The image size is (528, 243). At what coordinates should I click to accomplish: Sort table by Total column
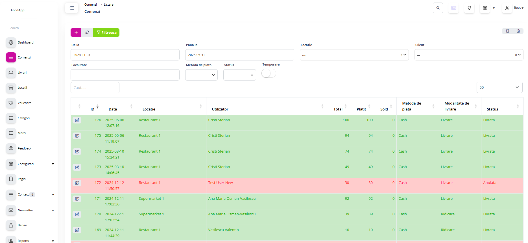pyautogui.click(x=339, y=107)
